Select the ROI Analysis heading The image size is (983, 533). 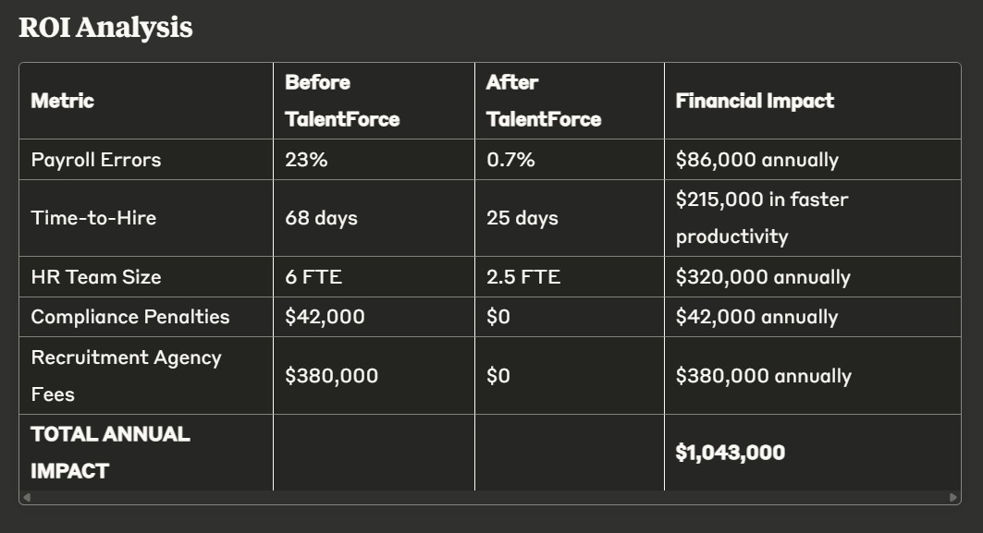click(x=105, y=27)
